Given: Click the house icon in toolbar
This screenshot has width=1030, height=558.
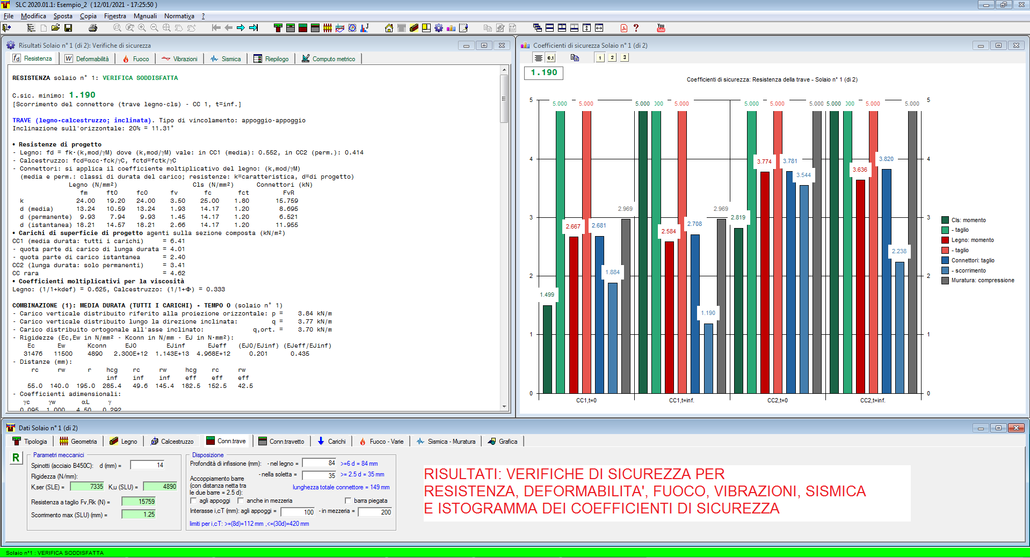Looking at the screenshot, I should pos(389,28).
